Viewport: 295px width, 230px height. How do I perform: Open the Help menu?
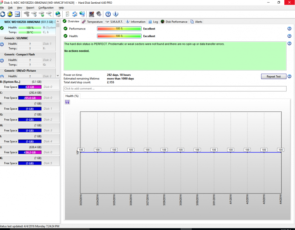click(x=61, y=8)
